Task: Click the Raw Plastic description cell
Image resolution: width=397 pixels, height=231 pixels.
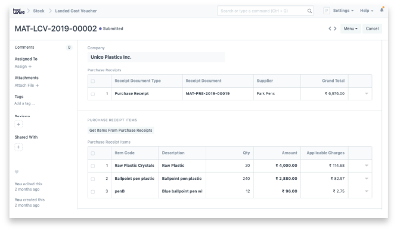Action: [182, 166]
